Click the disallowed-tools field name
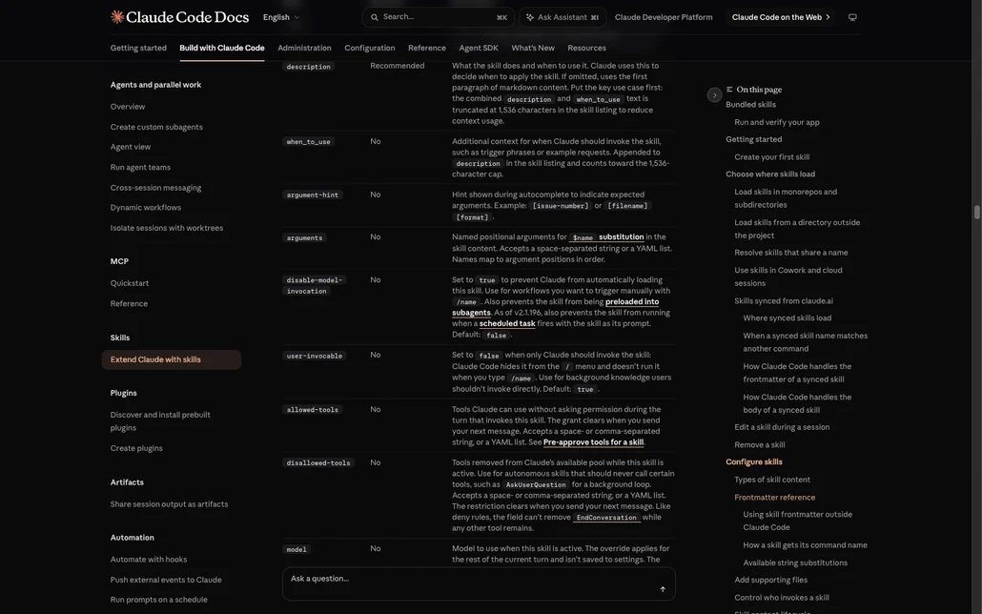 click(318, 463)
